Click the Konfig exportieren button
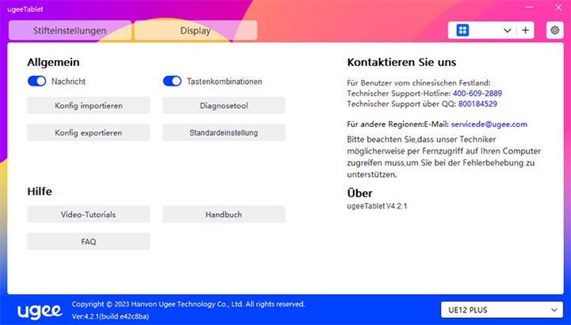 [88, 132]
